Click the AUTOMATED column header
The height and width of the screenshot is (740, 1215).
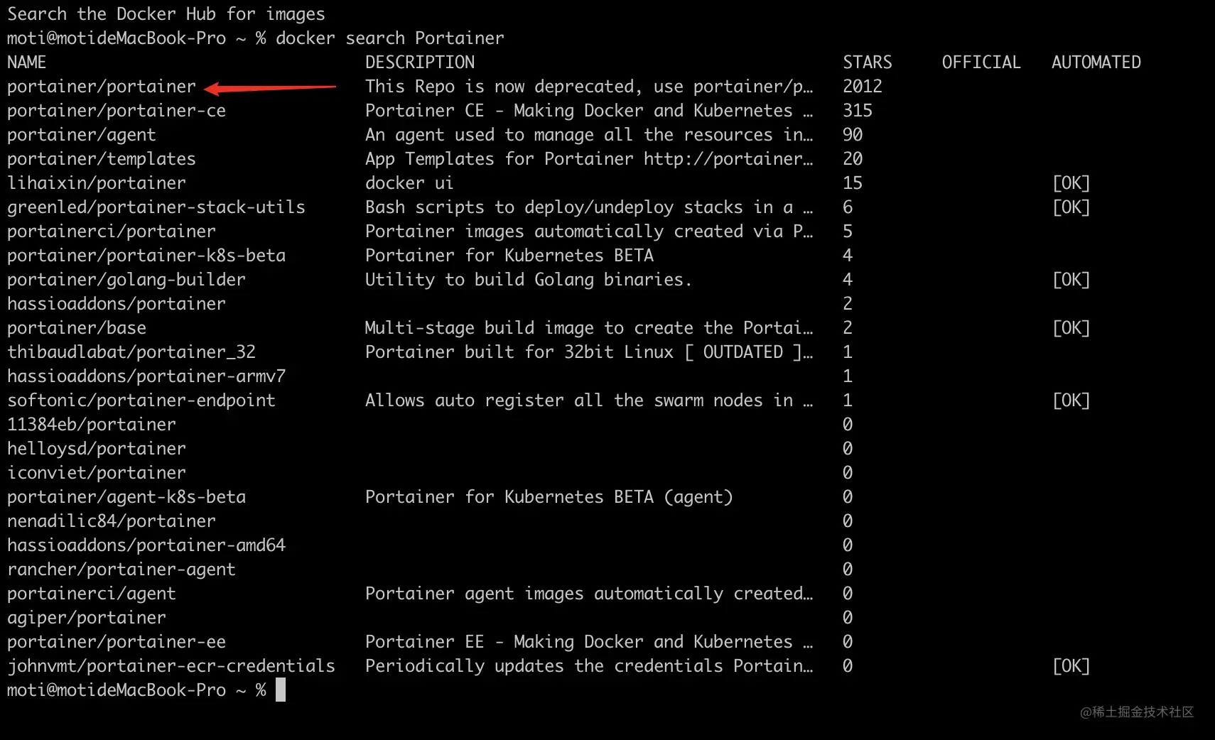coord(1096,62)
